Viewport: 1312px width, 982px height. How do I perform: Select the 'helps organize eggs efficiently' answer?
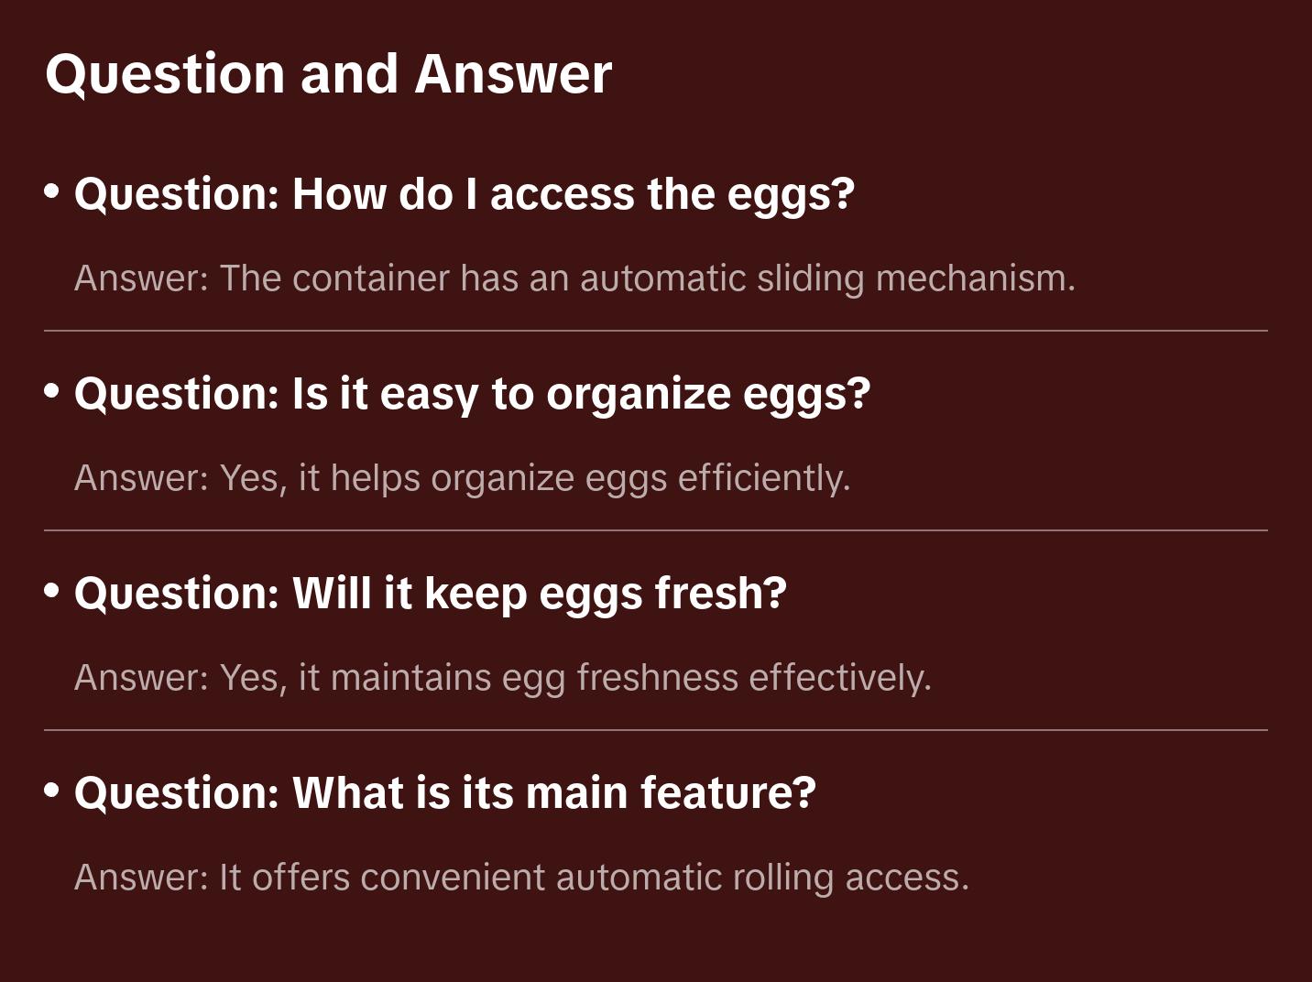[x=462, y=478]
